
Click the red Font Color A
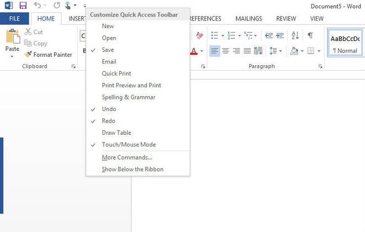point(194,51)
